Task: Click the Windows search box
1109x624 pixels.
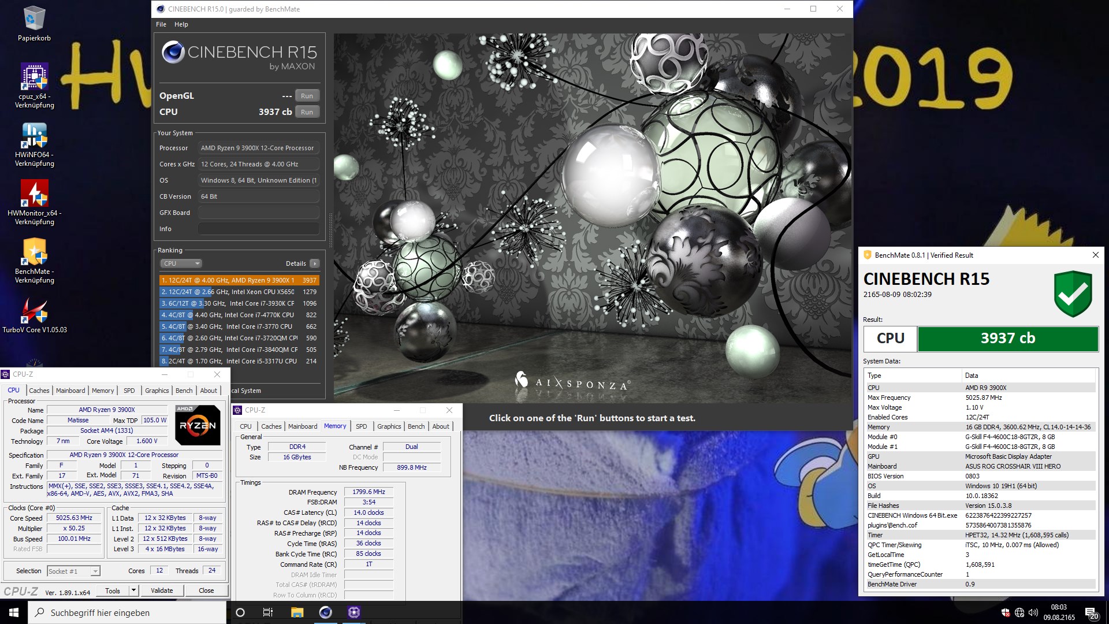Action: 127,612
